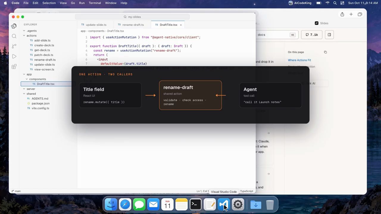
Task: Open the Run and Debug view icon
Action: (x=14, y=56)
